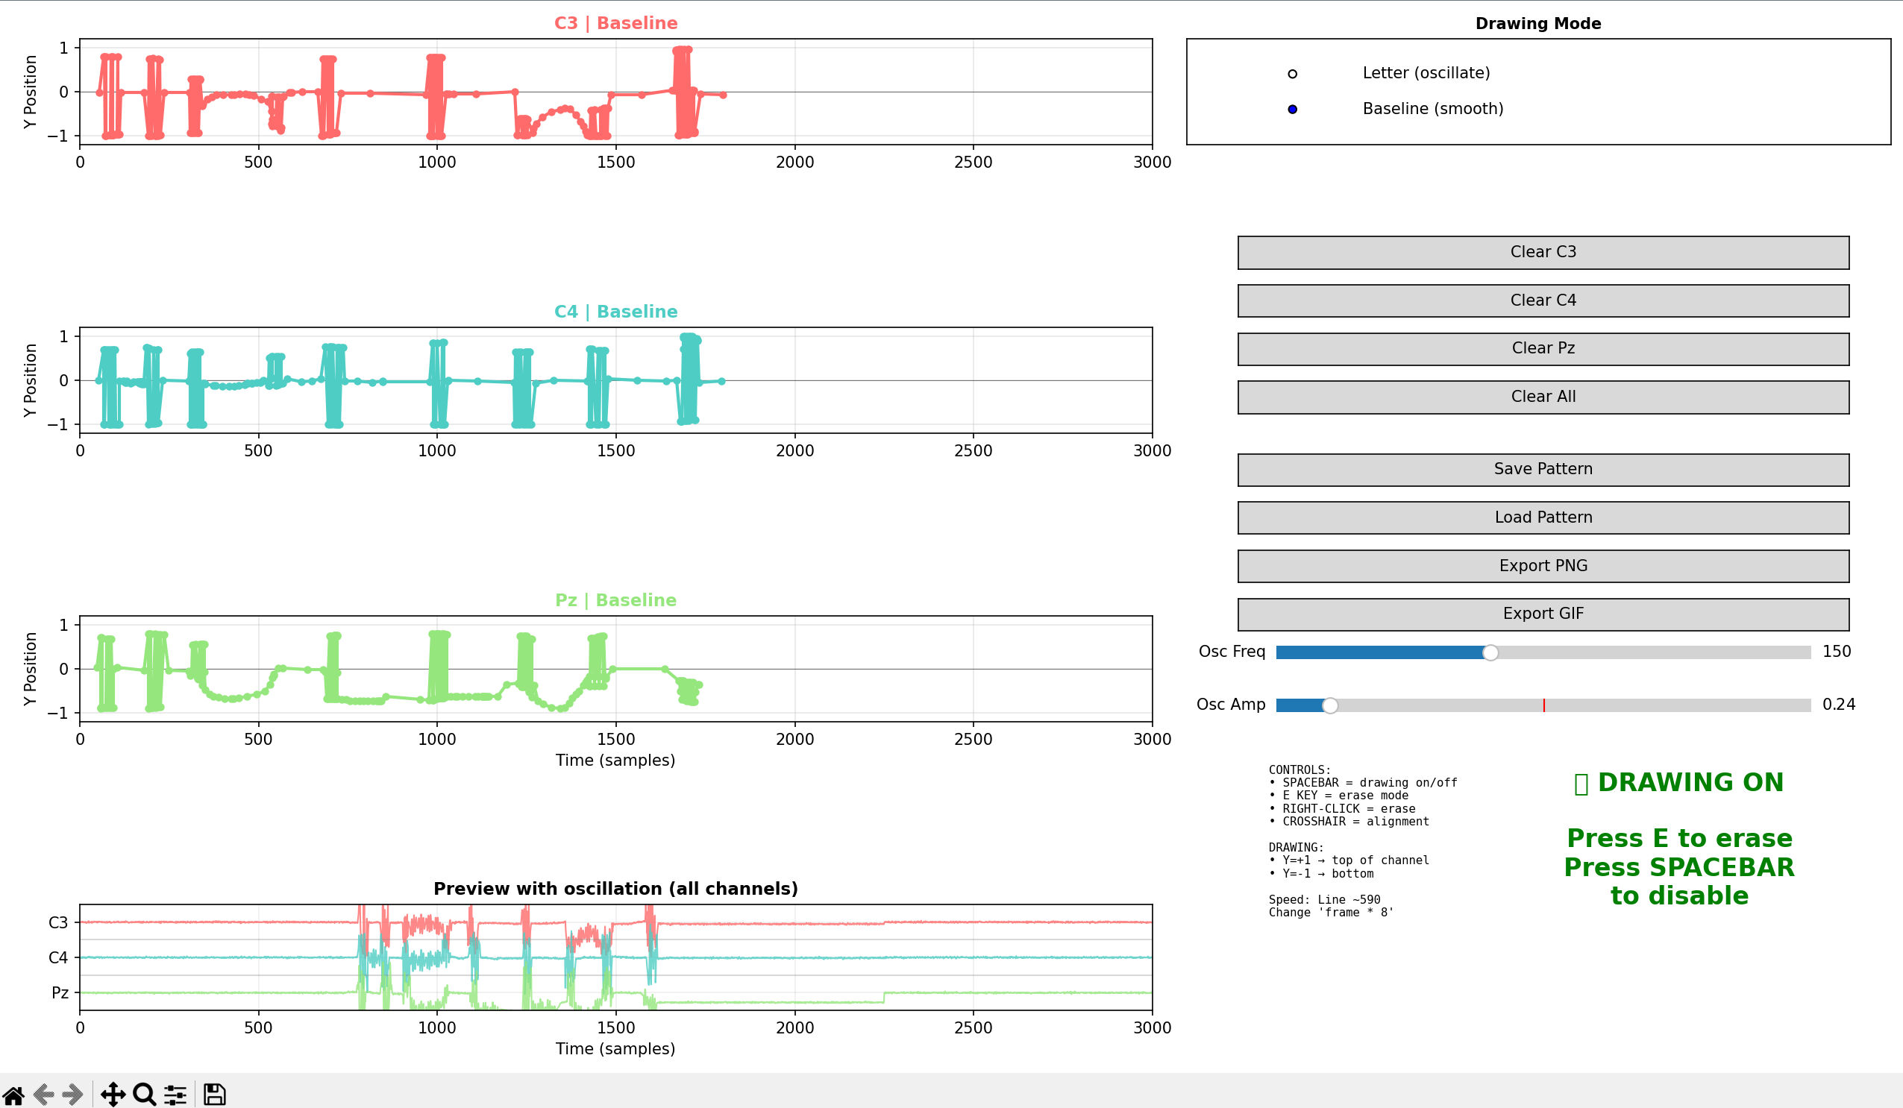This screenshot has width=1903, height=1108.
Task: Select the Pan tool icon
Action: point(113,1094)
